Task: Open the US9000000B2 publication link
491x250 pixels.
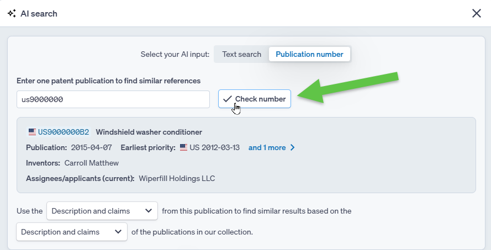Action: pyautogui.click(x=64, y=132)
